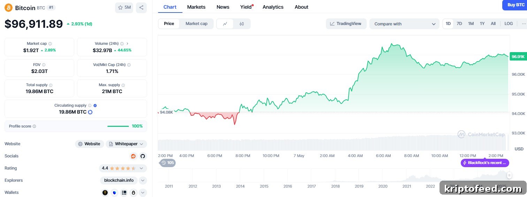Screen dimensions: 527x197
Task: Select Price chart toggle
Action: tap(169, 24)
